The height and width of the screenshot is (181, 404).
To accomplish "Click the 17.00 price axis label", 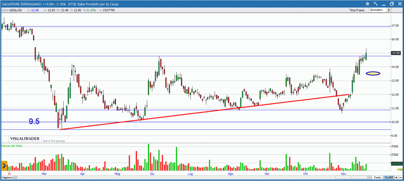I will (396, 26).
